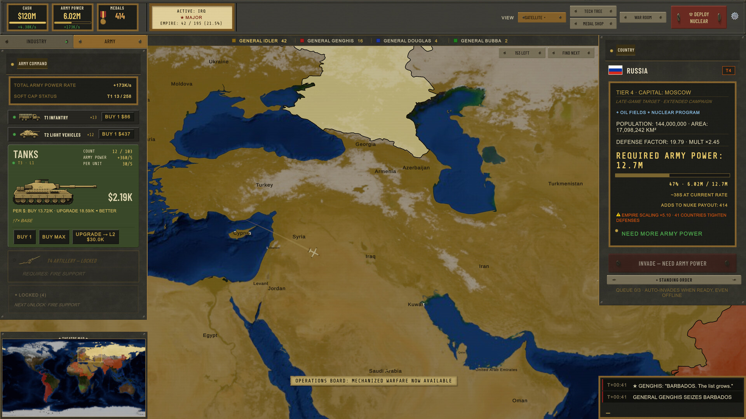Image resolution: width=746 pixels, height=419 pixels.
Task: Switch to the Army tab
Action: coord(110,42)
